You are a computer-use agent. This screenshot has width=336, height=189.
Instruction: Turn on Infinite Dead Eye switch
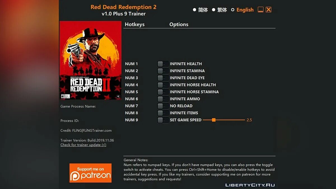coord(163,78)
